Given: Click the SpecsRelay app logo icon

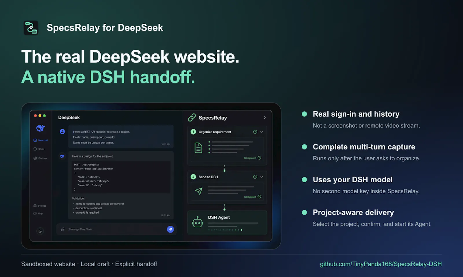Looking at the screenshot, I should [x=31, y=28].
